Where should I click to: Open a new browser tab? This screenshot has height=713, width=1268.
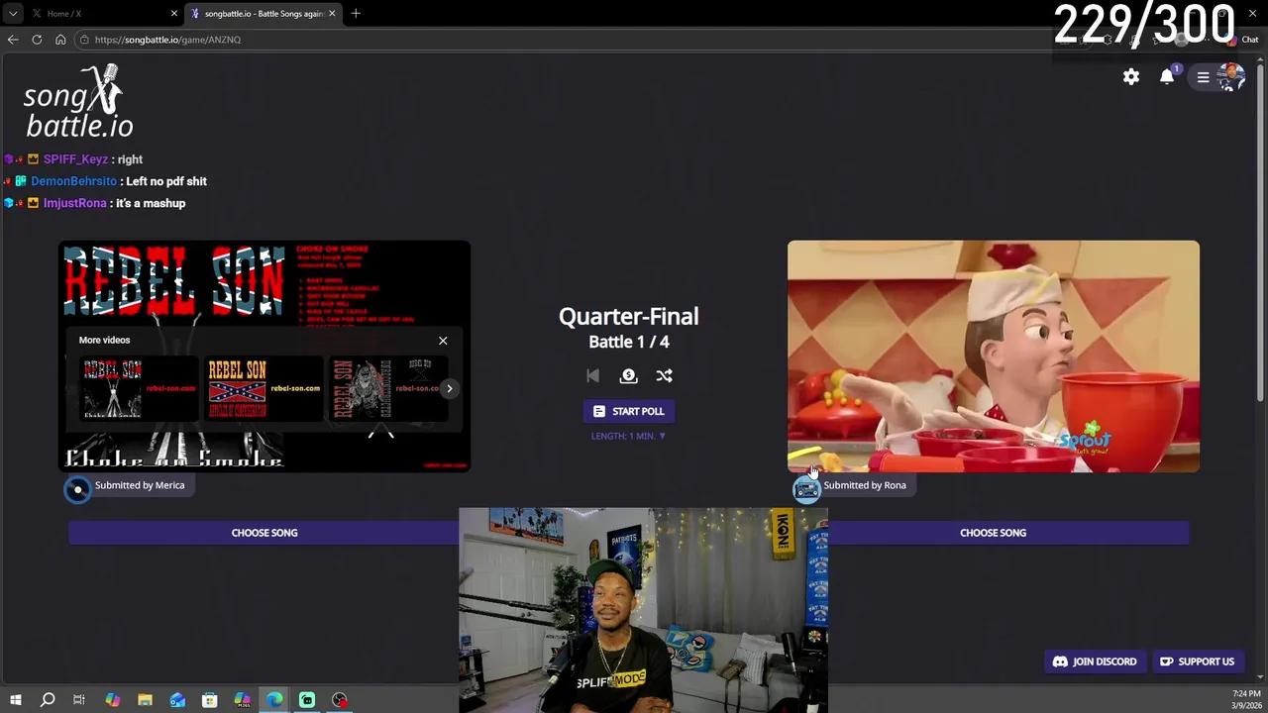click(356, 13)
